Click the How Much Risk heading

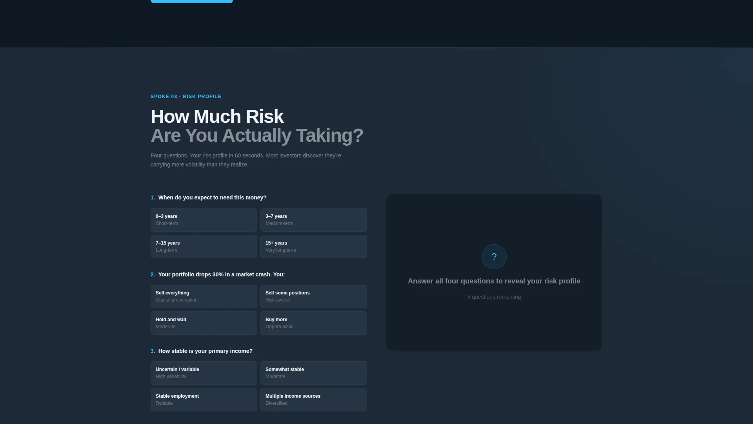pyautogui.click(x=217, y=117)
